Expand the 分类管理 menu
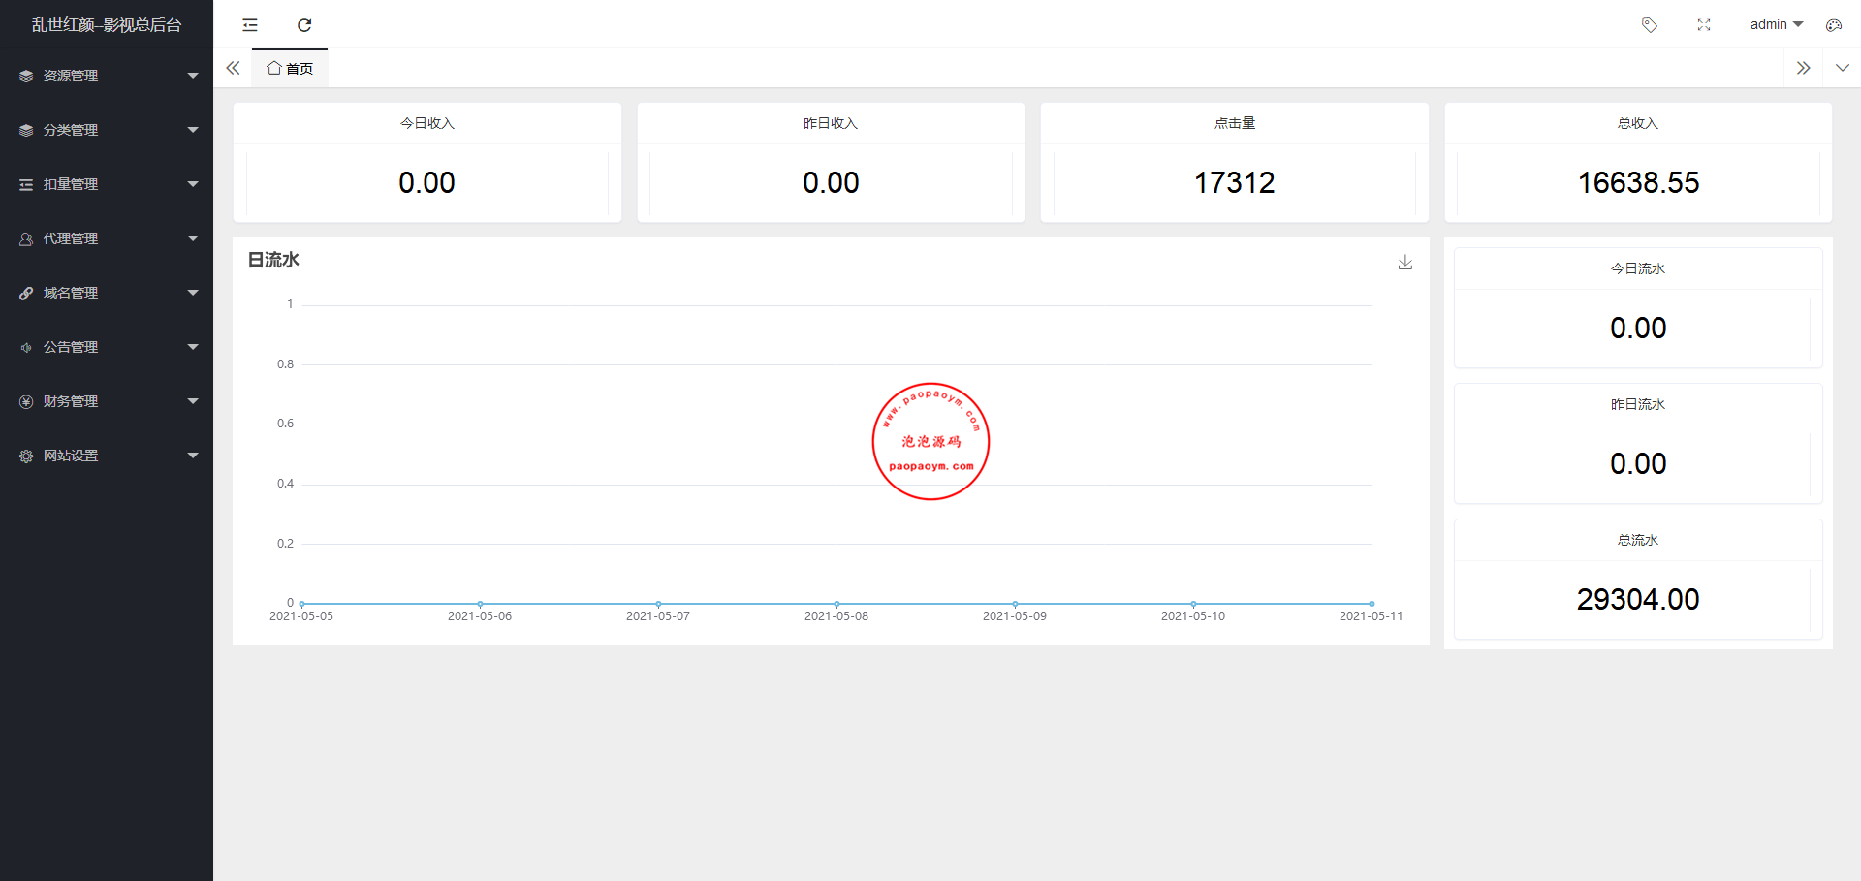1861x881 pixels. (x=107, y=130)
